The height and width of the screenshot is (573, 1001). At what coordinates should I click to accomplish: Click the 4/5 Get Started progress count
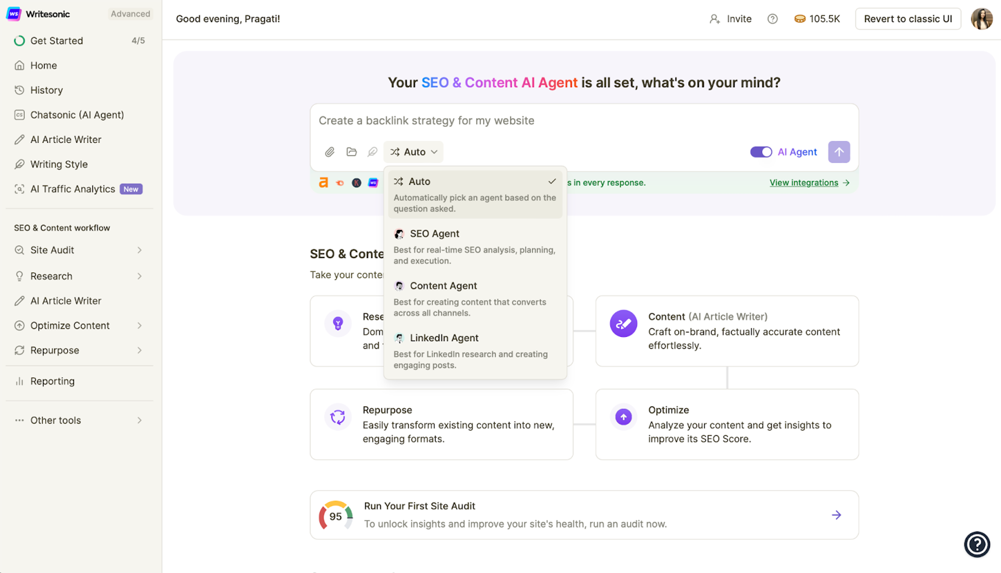tap(138, 41)
